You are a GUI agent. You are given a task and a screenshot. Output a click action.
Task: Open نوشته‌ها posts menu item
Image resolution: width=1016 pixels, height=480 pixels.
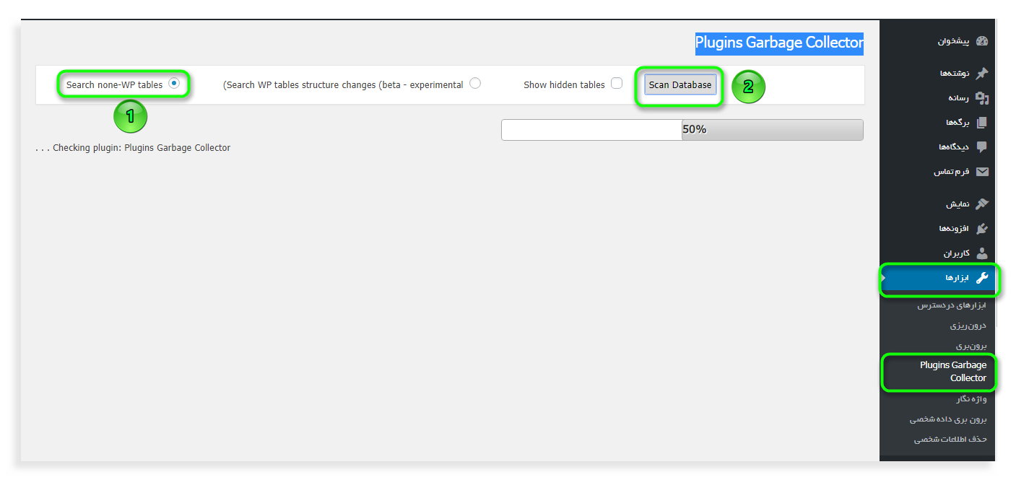(937, 73)
